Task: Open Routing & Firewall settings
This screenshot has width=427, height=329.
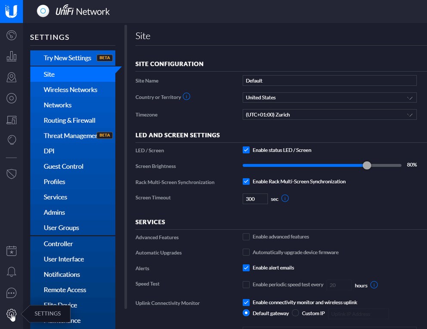Action: pos(73,121)
